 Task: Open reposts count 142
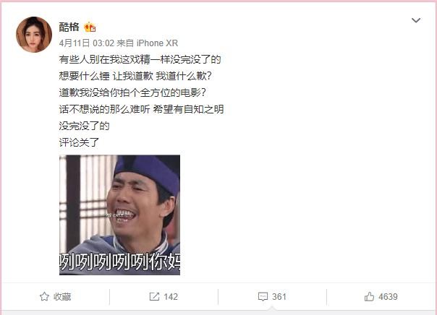click(171, 297)
